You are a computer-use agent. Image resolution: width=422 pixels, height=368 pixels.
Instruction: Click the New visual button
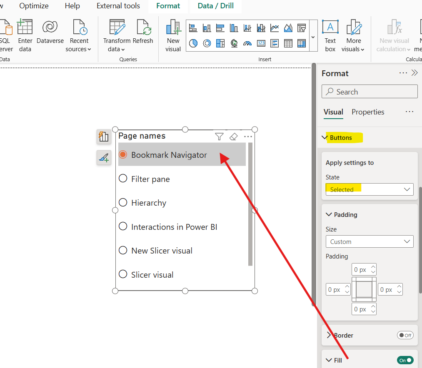tap(173, 36)
